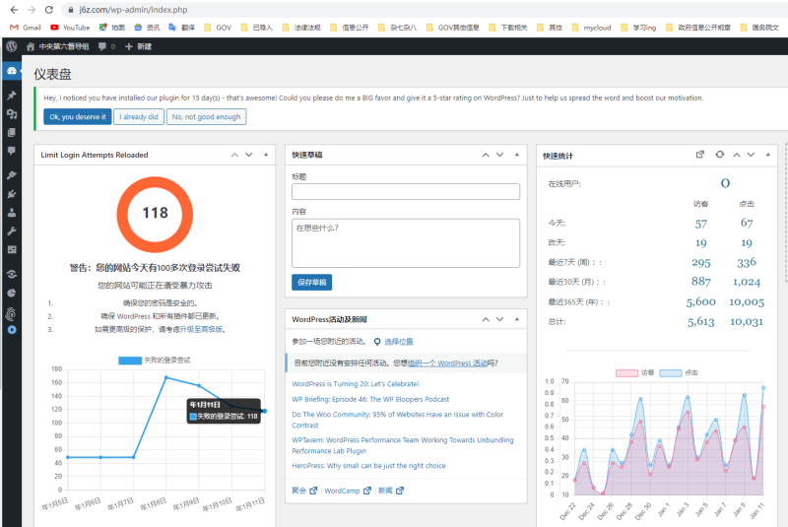Move 快速统计 panel down
788x527 pixels.
[751, 155]
